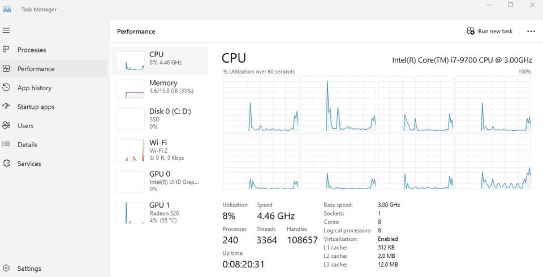Select the Memory resource panel

pos(160,89)
